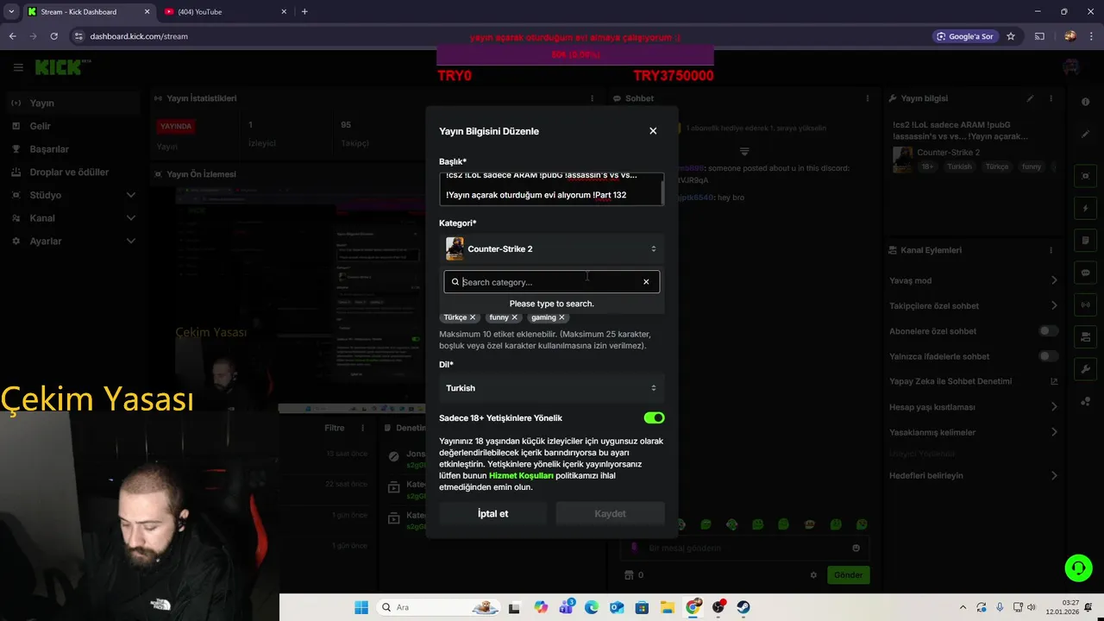This screenshot has height=621, width=1104.
Task: Click the Google'a Sor button
Action: pyautogui.click(x=965, y=36)
